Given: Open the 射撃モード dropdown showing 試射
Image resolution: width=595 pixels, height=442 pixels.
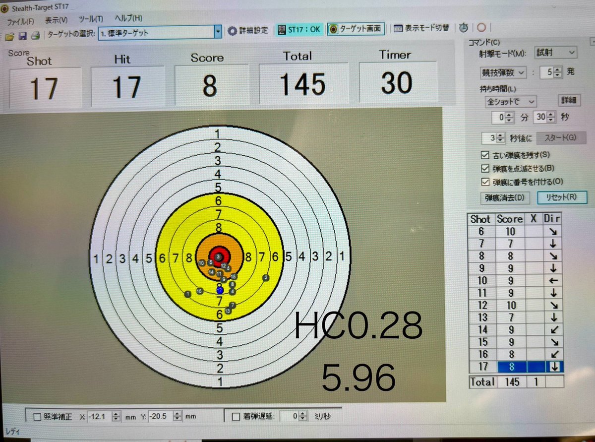Looking at the screenshot, I should (x=555, y=52).
